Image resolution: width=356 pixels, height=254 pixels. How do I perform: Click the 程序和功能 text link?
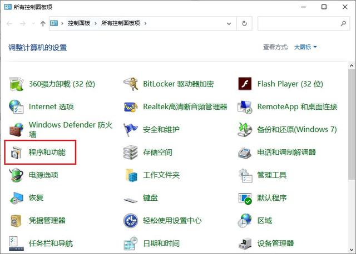coord(47,153)
